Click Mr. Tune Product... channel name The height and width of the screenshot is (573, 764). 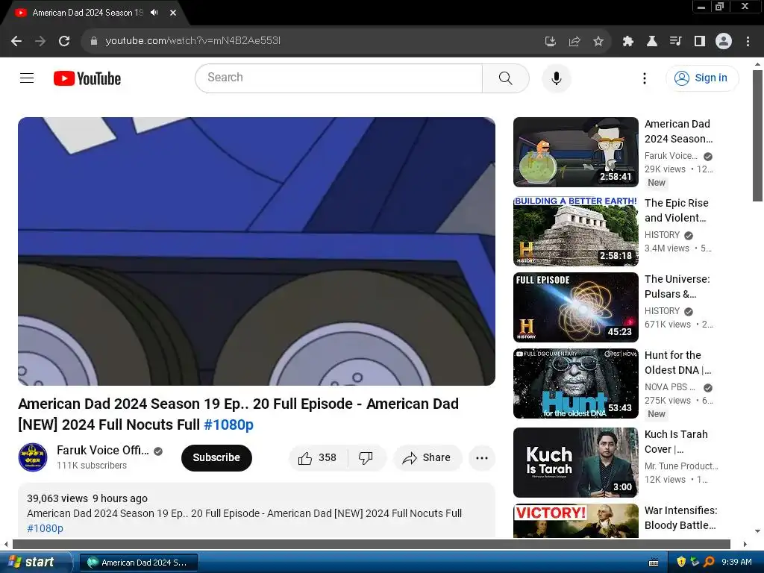[681, 466]
